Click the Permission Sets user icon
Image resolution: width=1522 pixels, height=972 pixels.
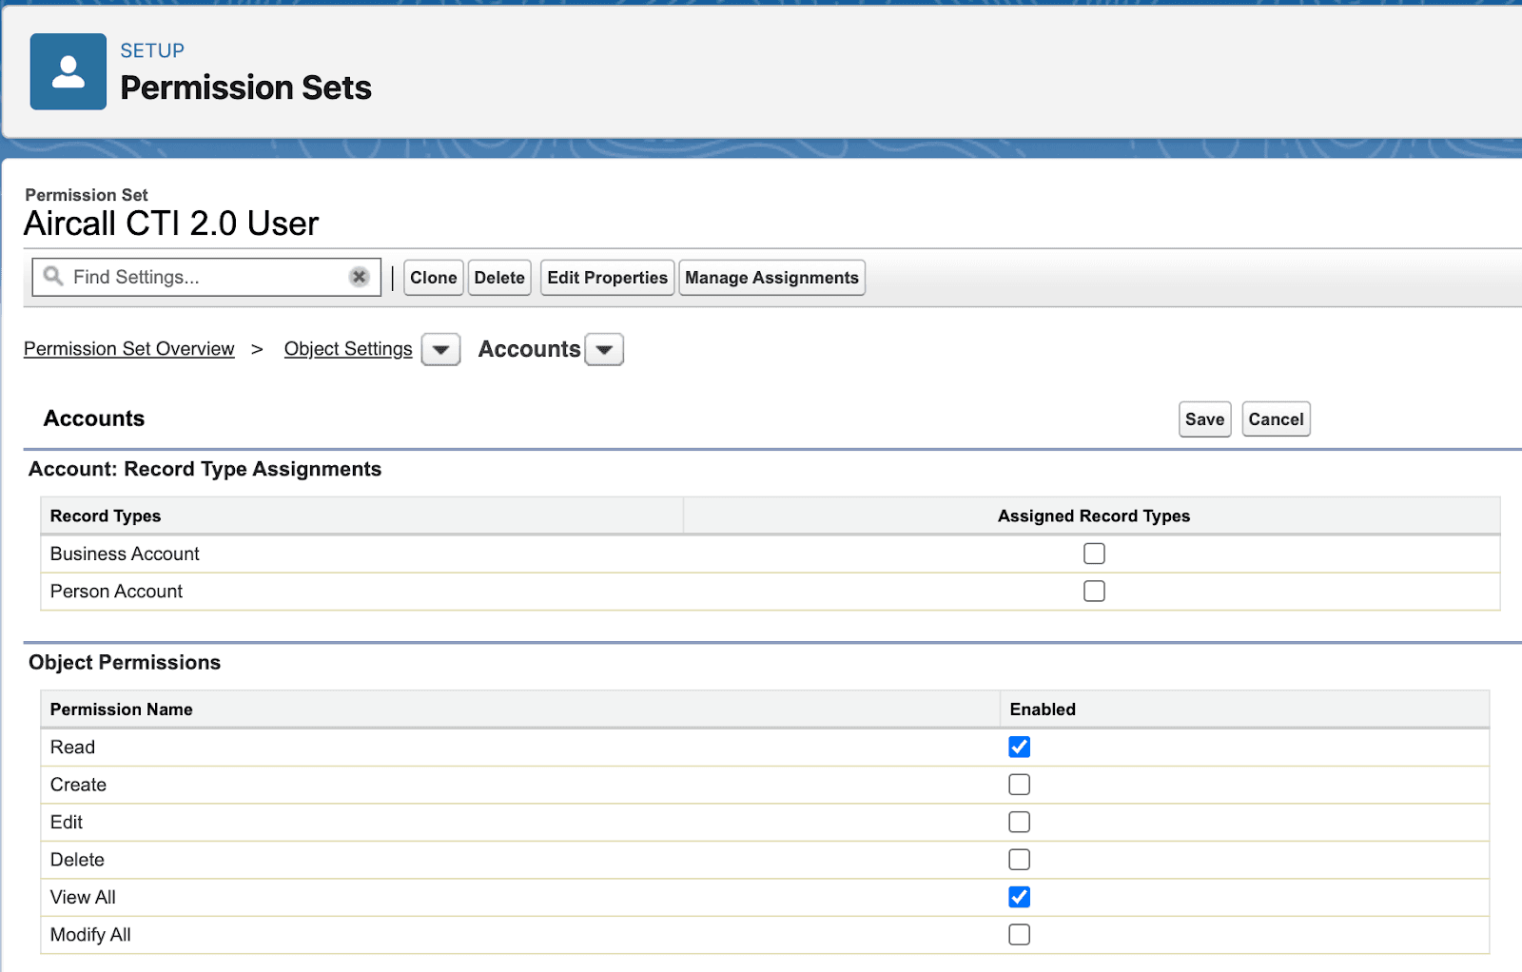coord(68,72)
